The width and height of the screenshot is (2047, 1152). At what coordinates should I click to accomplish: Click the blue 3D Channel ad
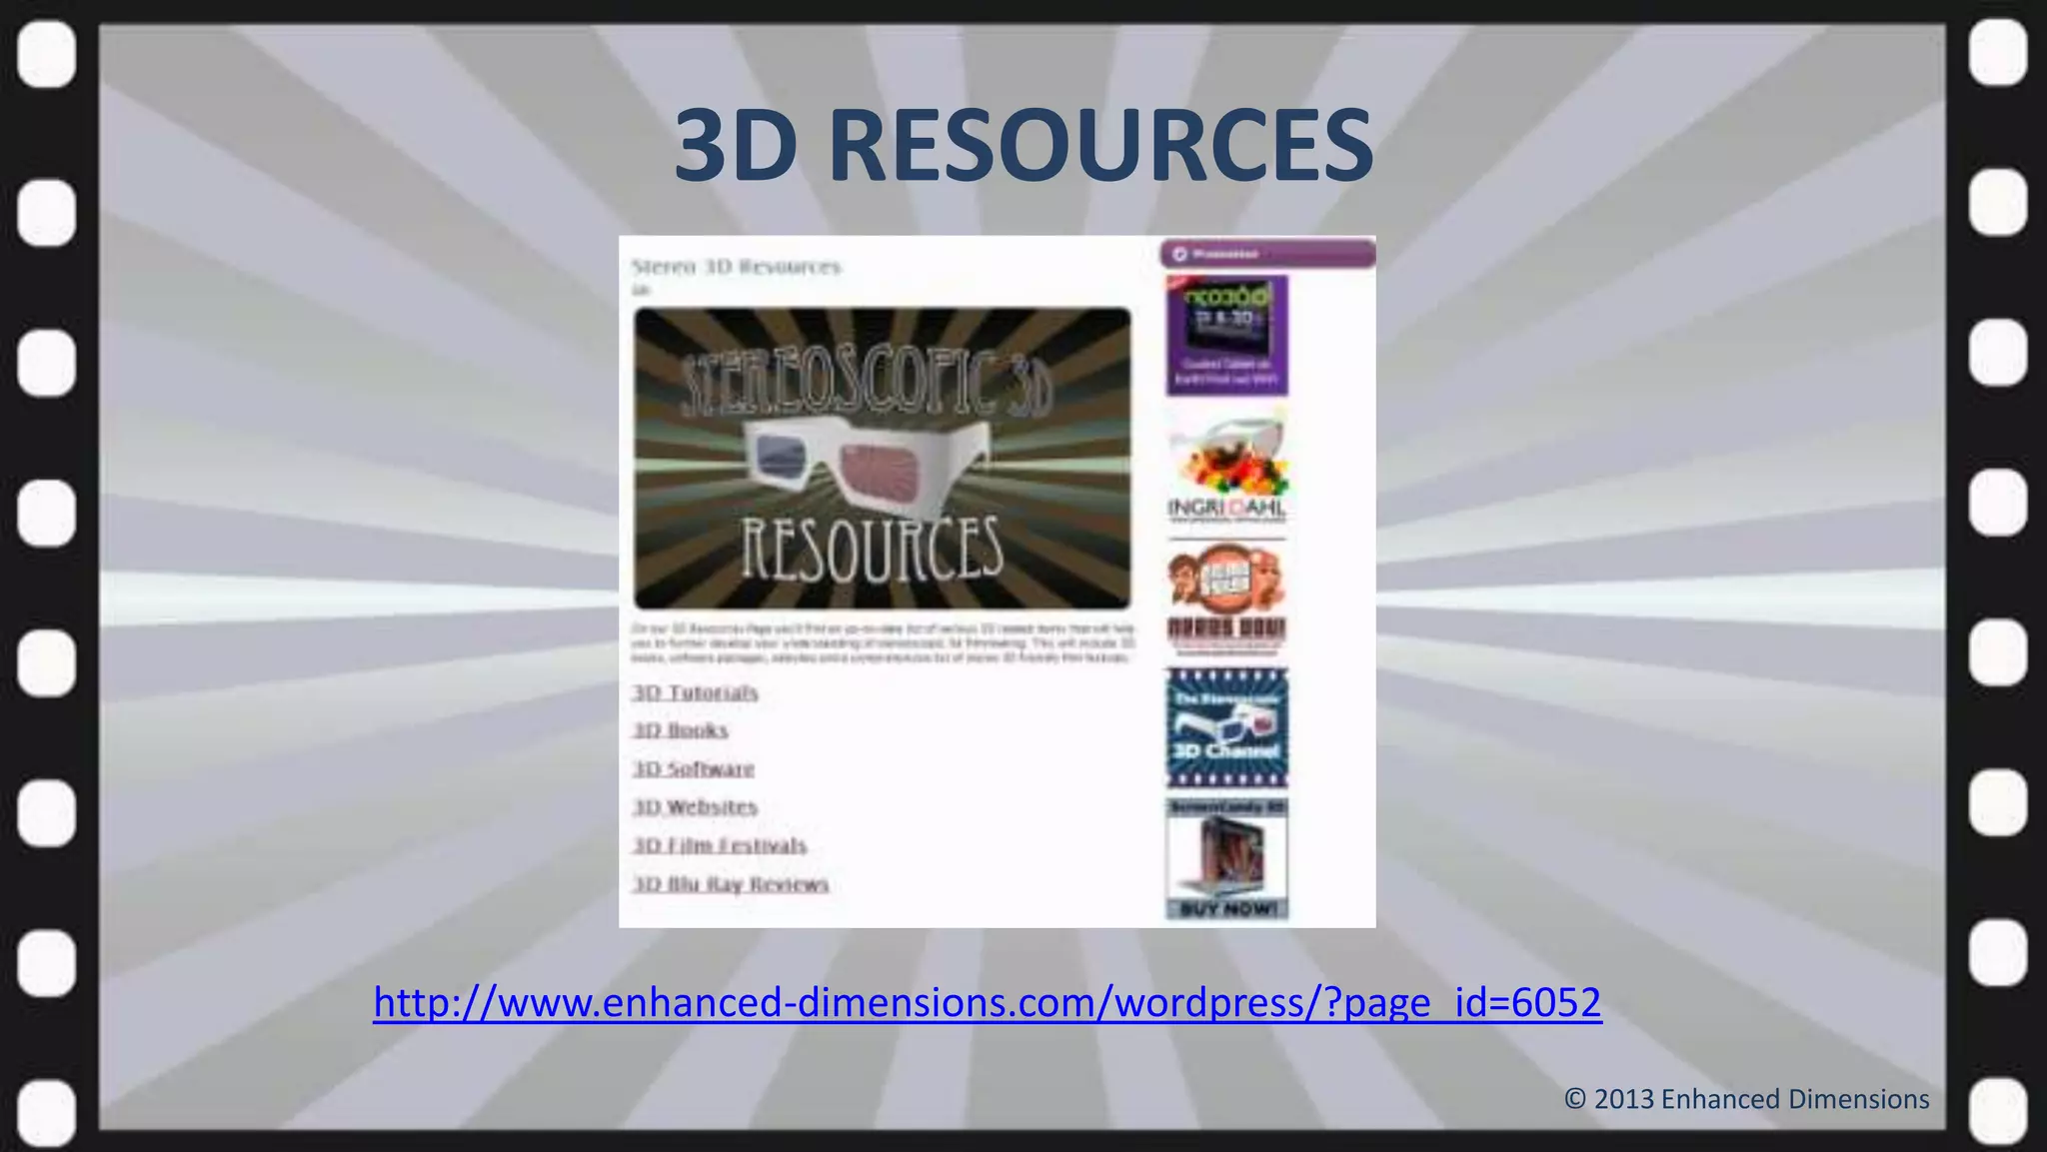pos(1226,728)
